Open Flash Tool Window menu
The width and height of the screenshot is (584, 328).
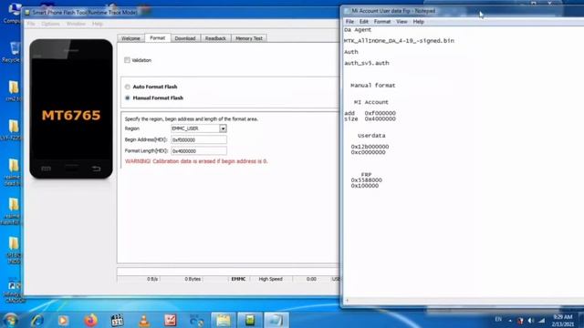pyautogui.click(x=76, y=24)
